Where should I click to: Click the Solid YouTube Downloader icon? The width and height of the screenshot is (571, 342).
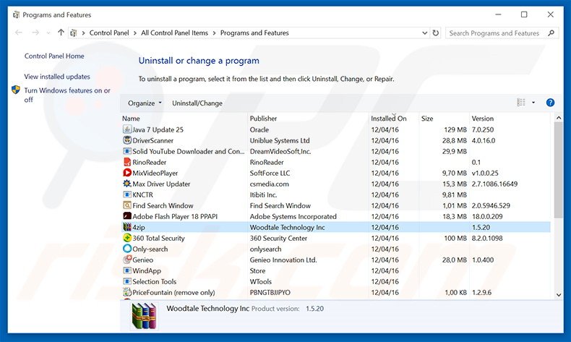[127, 151]
